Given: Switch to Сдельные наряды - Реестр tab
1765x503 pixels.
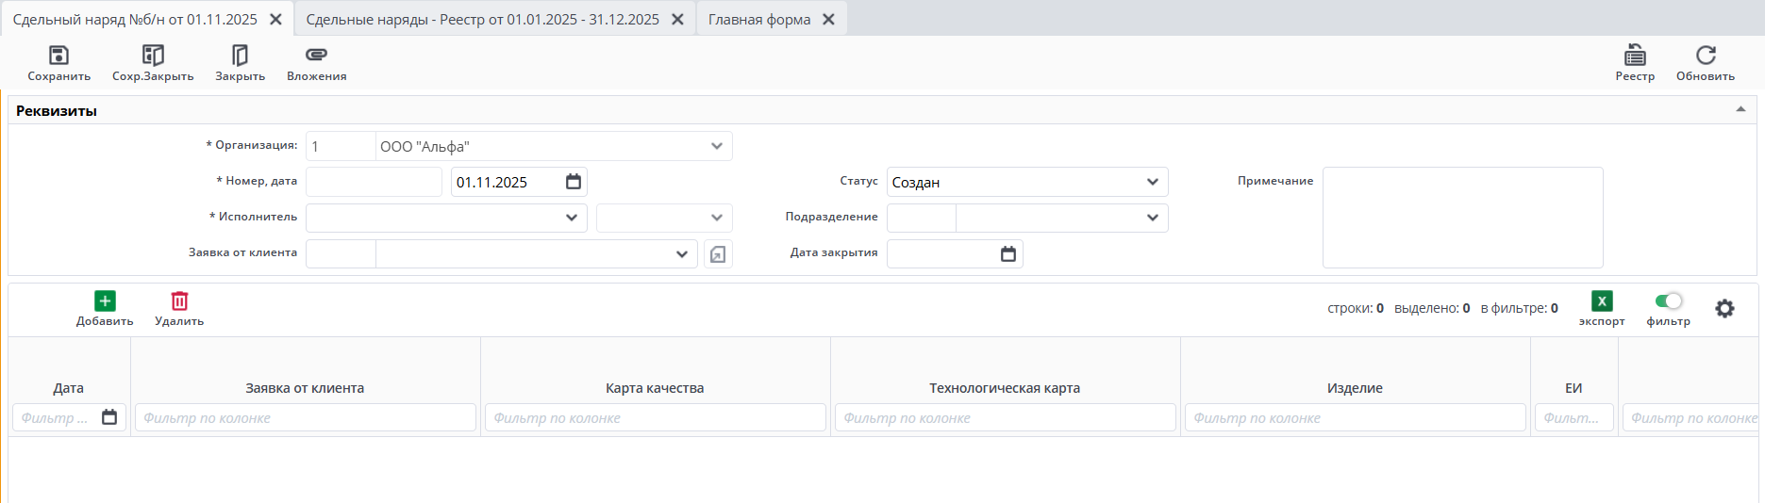Looking at the screenshot, I should click(482, 20).
